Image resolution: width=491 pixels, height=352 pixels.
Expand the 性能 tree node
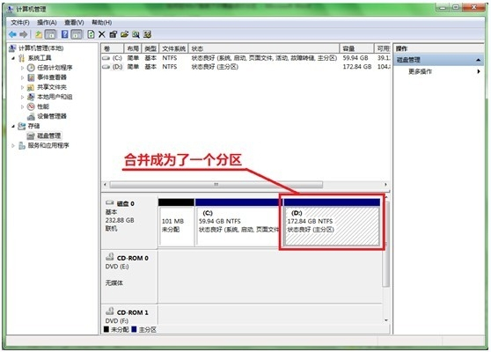pos(22,106)
